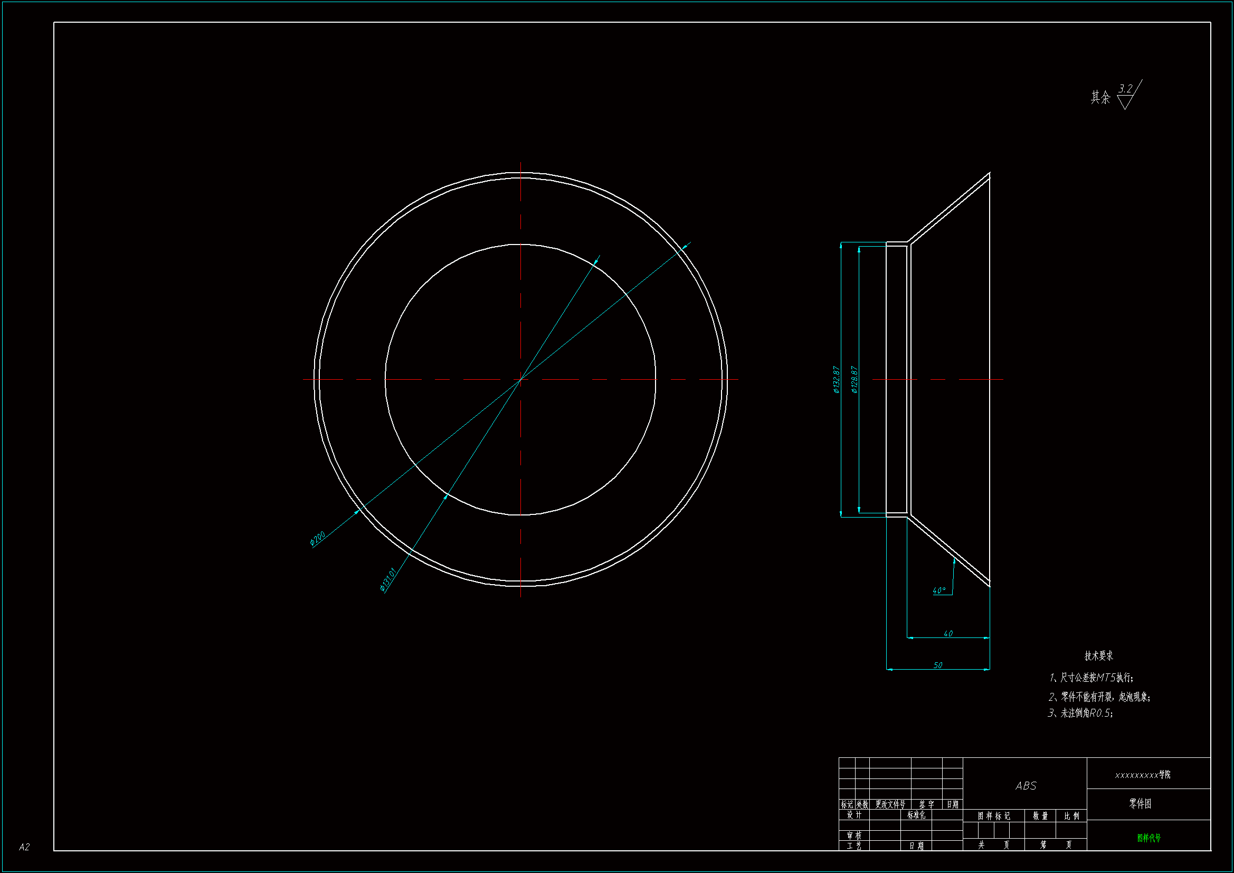Screen dimensions: 1234x873
Task: Select the 其余 text near roughness symbol
Action: click(1100, 97)
